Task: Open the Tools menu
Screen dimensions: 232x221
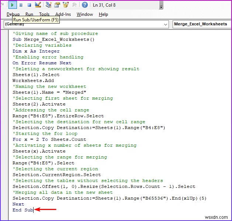Action: pos(44,14)
